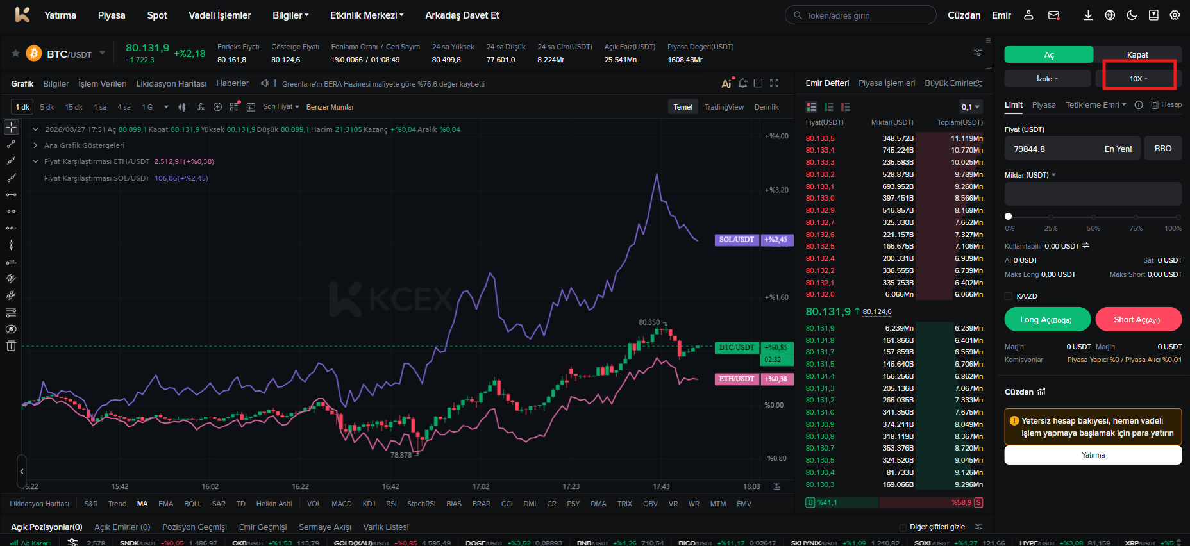
Task: Expand chart to fullscreen icon
Action: [774, 83]
